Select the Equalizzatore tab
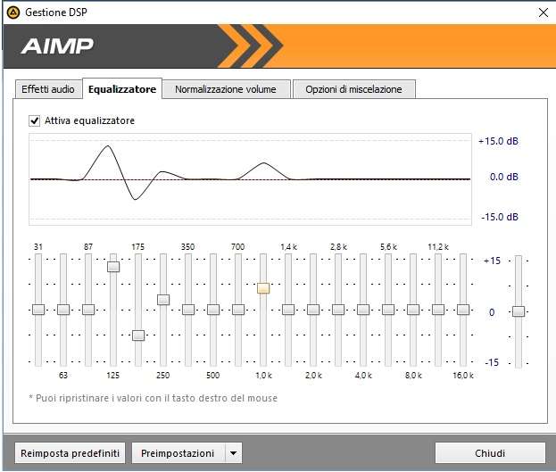This screenshot has height=472, width=556. pos(122,89)
